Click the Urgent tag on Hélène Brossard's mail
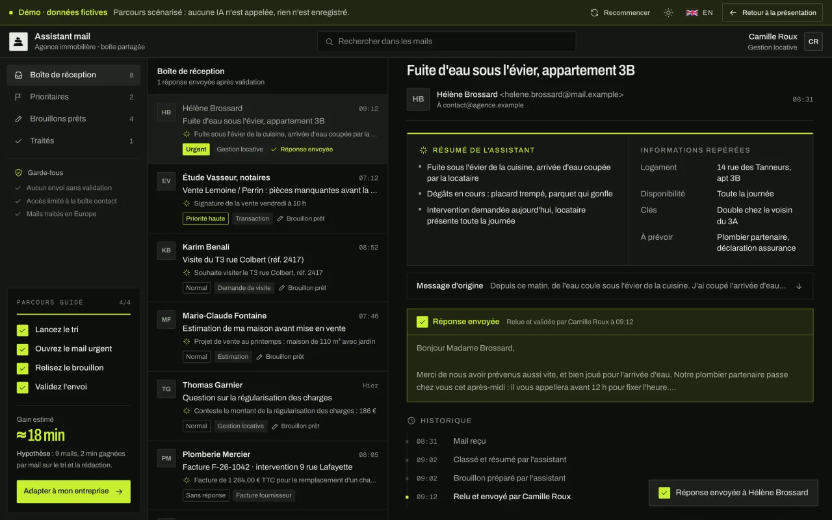The image size is (832, 520). click(196, 149)
